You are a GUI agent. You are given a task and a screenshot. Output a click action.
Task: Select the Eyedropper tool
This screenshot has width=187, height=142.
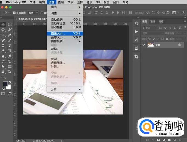coord(10,35)
